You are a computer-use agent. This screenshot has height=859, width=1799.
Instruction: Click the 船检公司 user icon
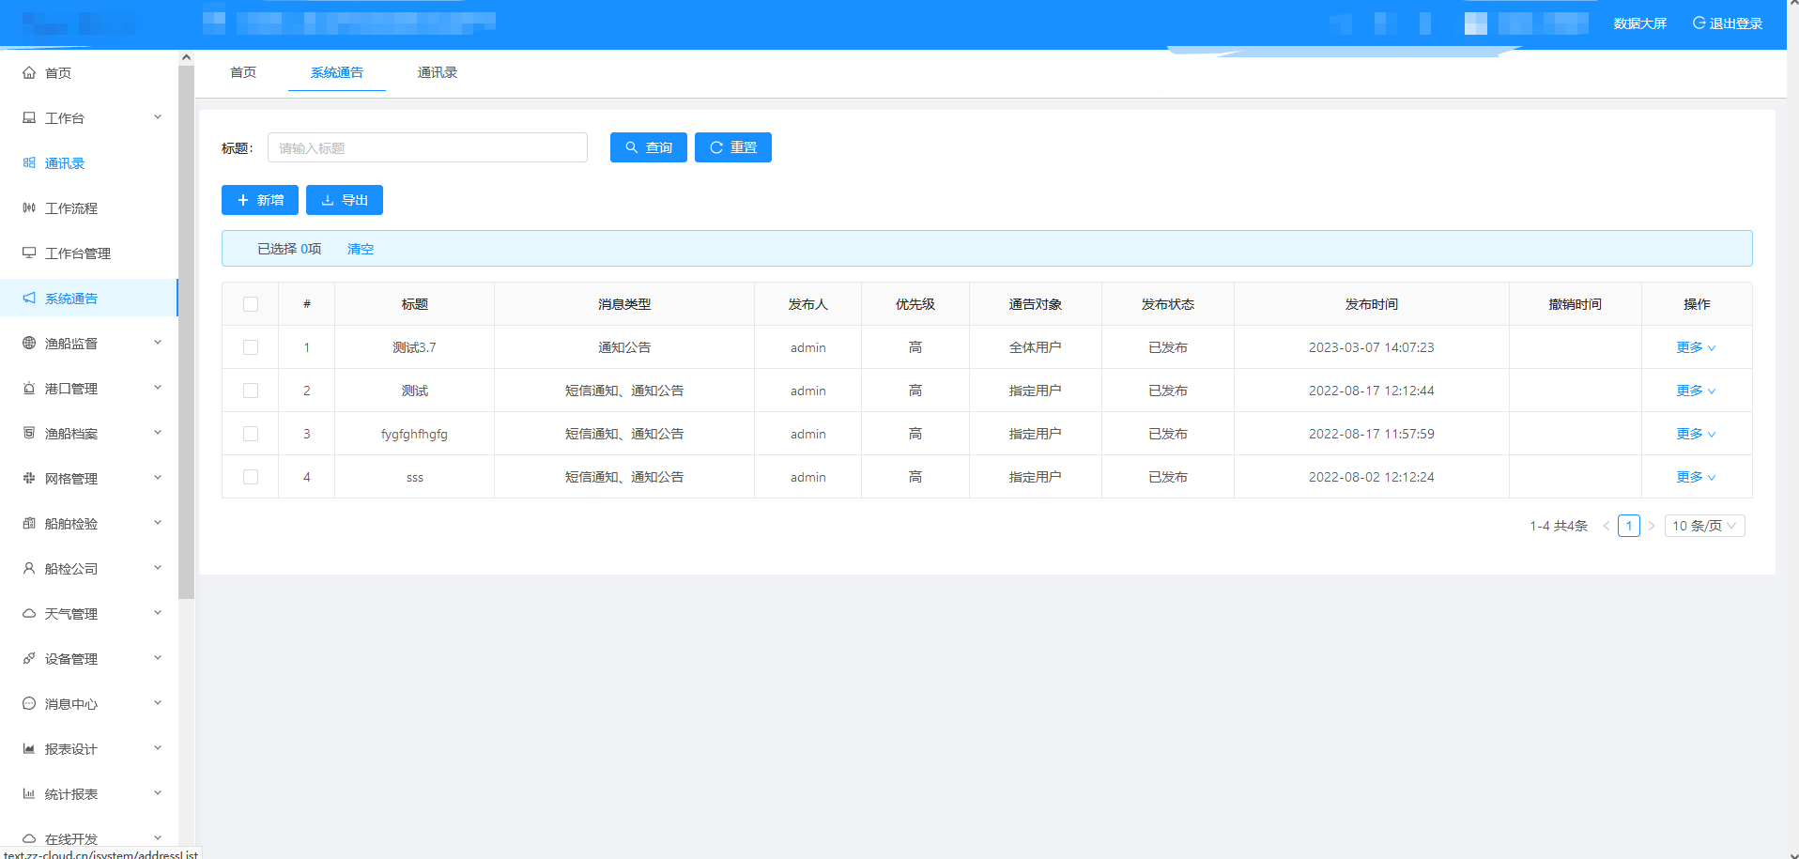(29, 568)
